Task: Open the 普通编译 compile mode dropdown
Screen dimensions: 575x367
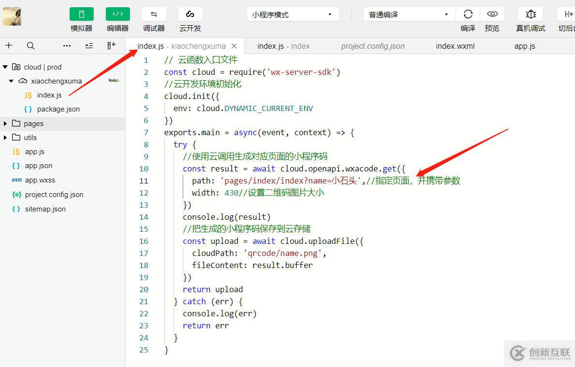Action: click(409, 14)
